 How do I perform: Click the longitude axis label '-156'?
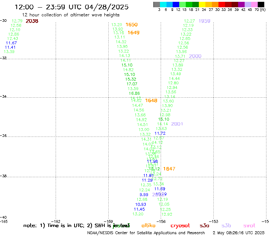161,221
